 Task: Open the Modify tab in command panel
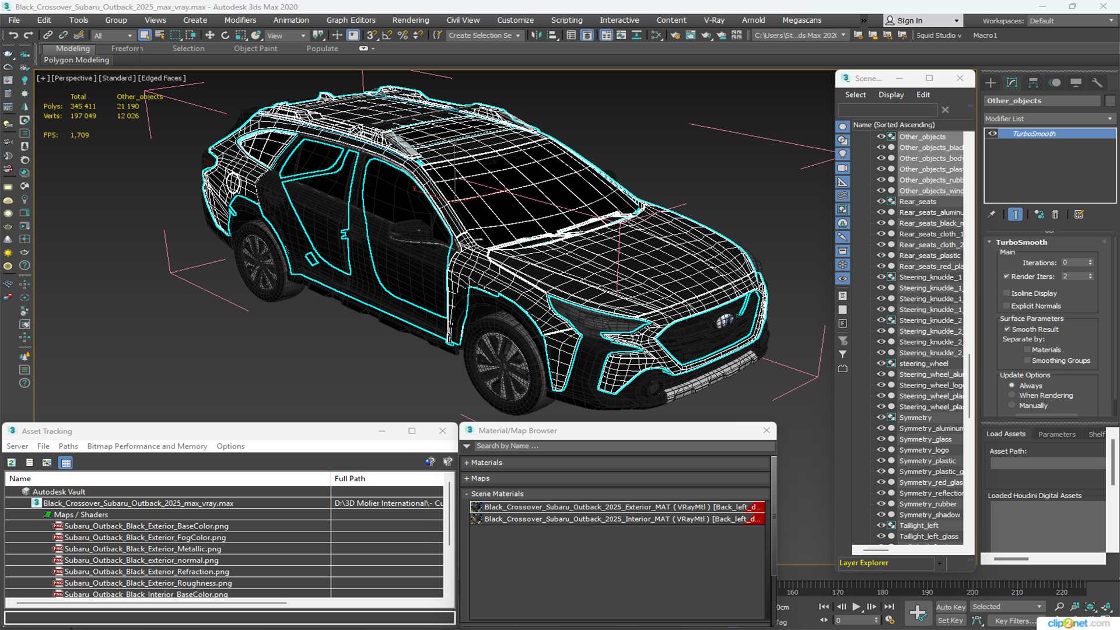point(1012,82)
